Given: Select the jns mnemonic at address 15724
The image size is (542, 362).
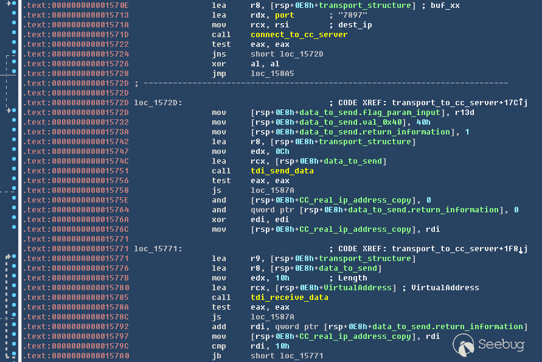Looking at the screenshot, I should [219, 54].
